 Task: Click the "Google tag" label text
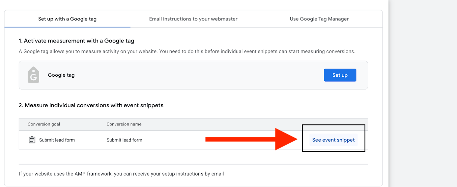(x=61, y=75)
